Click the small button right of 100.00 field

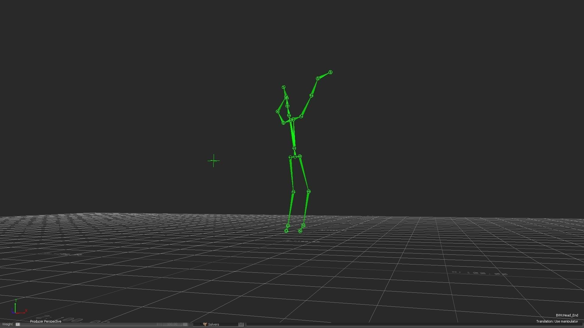[x=185, y=324]
